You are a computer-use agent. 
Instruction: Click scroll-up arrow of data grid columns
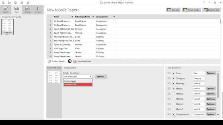click(x=218, y=72)
